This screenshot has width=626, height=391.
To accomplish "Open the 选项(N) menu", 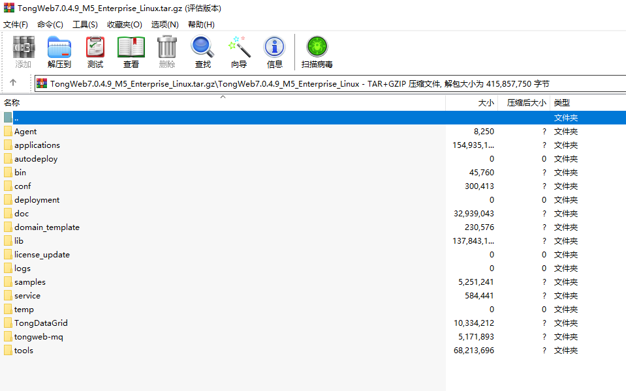I will tap(164, 25).
